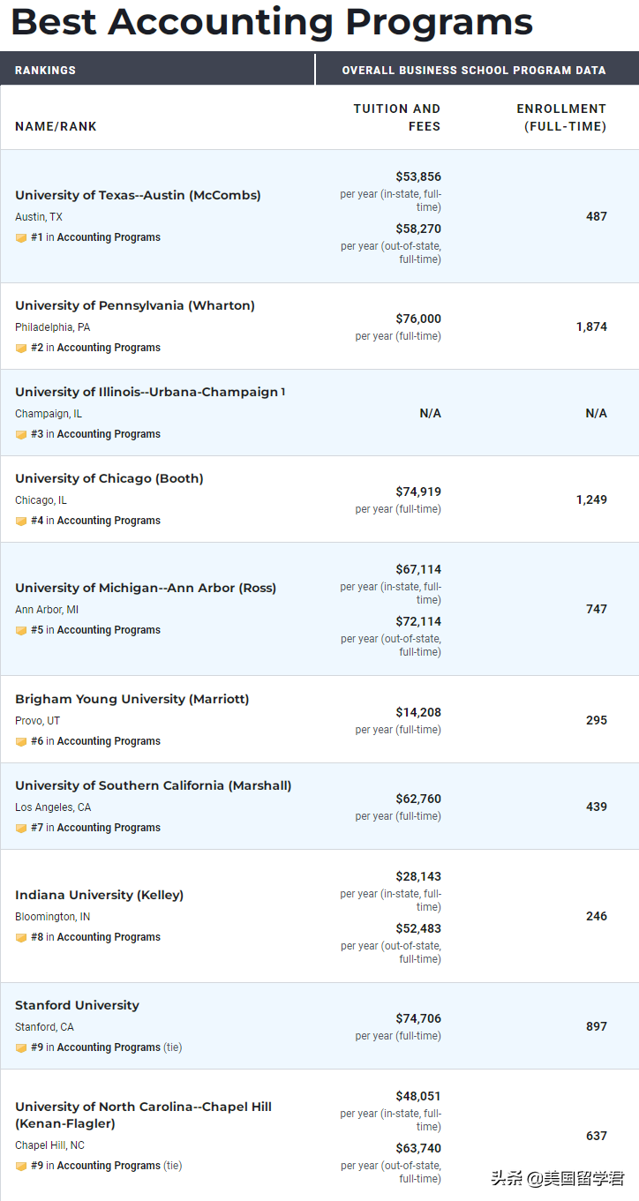Open the Stanford University school link
The height and width of the screenshot is (1201, 639).
point(77,1005)
